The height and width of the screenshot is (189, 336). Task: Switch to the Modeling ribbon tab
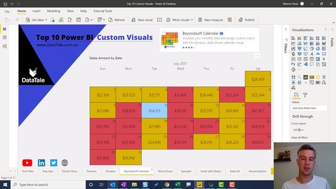coord(54,11)
